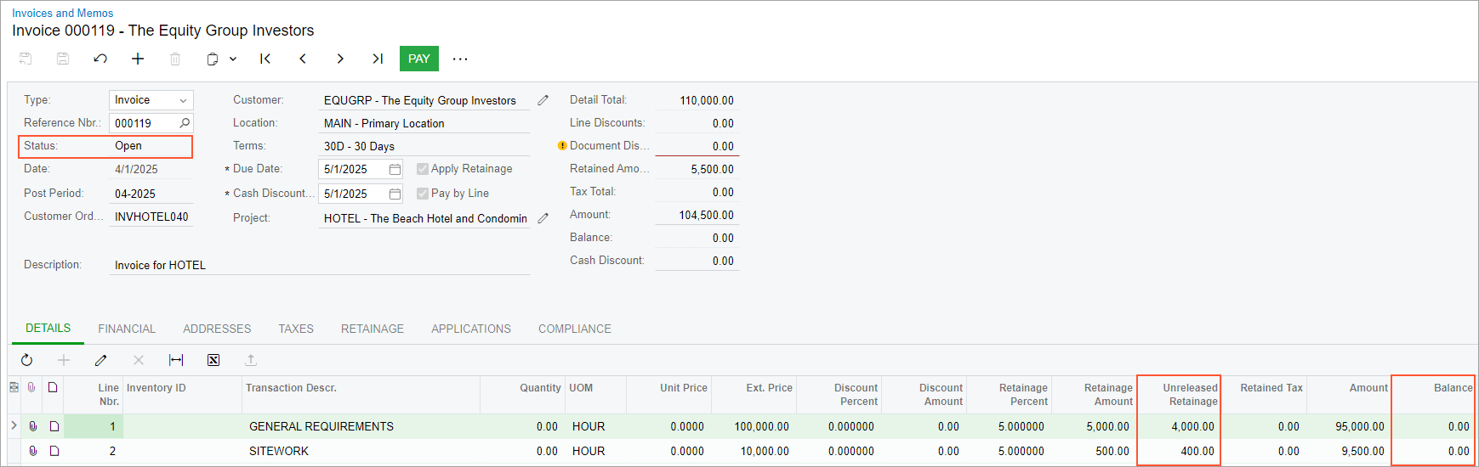Go to the first invoice record

pyautogui.click(x=265, y=59)
